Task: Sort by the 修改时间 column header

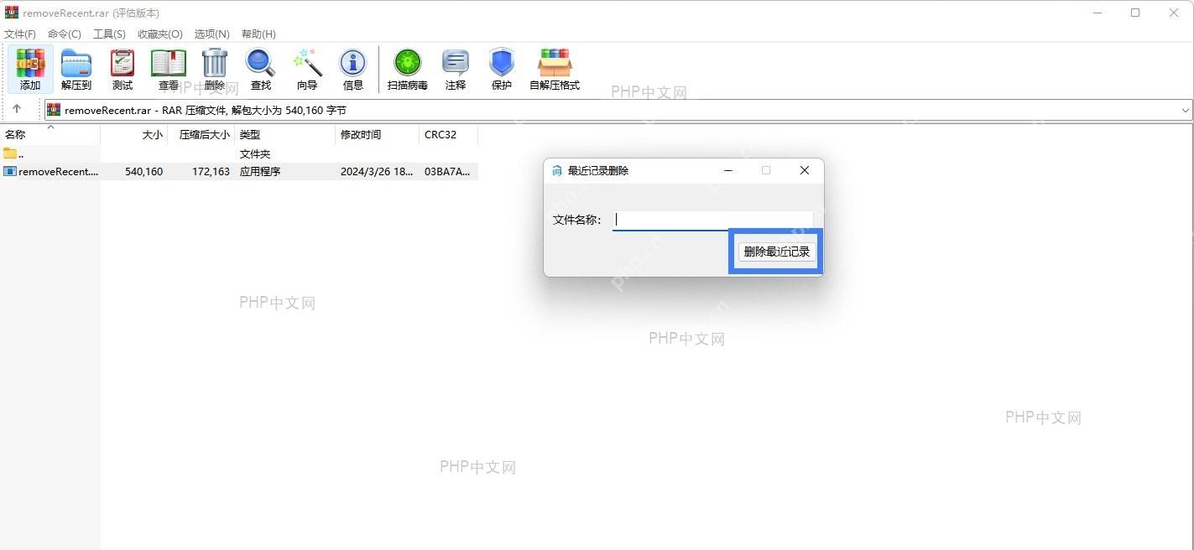Action: pos(378,135)
